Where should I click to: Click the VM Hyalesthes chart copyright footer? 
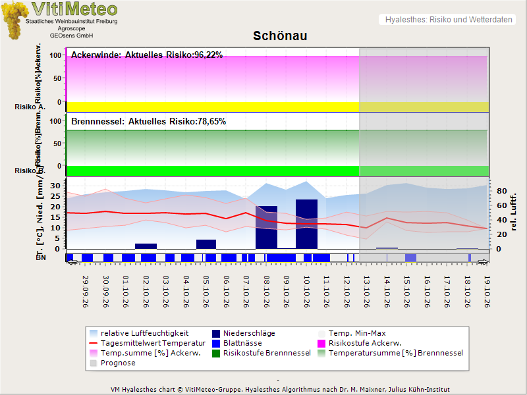pos(280,390)
